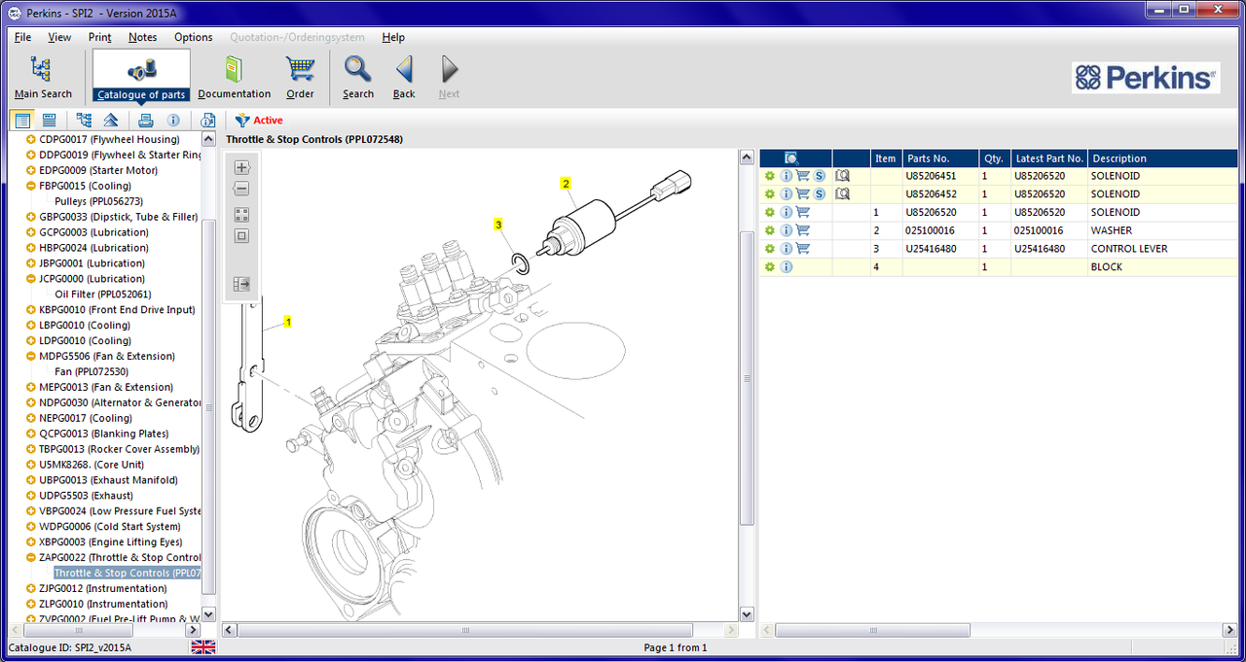Image resolution: width=1246 pixels, height=662 pixels.
Task: Click the UK flag language icon
Action: click(203, 647)
